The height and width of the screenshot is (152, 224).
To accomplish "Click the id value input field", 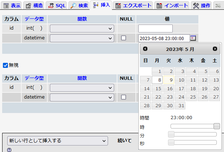I will (x=155, y=29).
